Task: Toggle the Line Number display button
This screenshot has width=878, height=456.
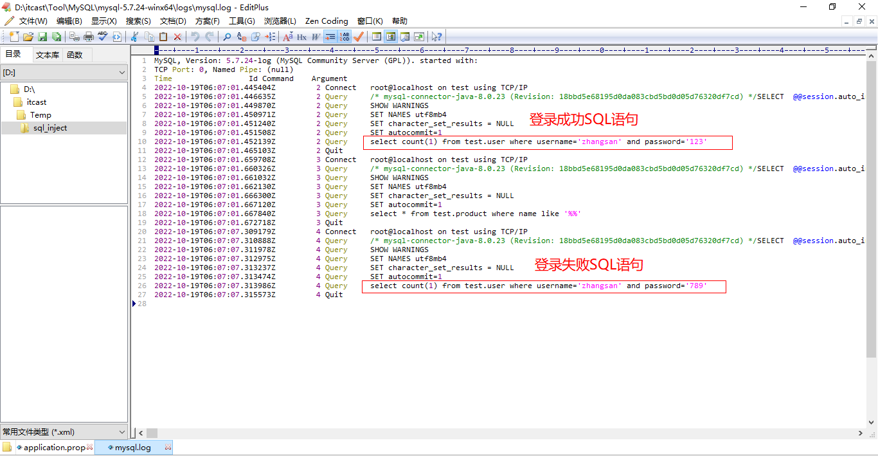Action: (x=345, y=37)
